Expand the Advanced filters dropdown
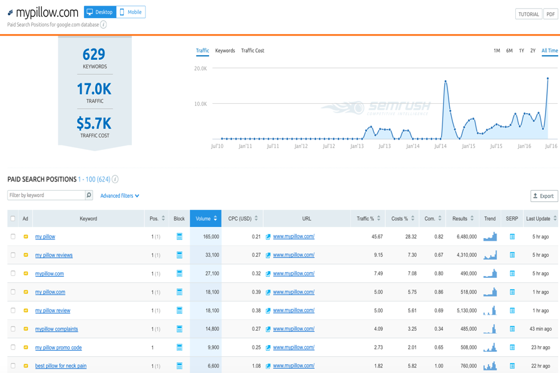The width and height of the screenshot is (560, 373). [119, 196]
